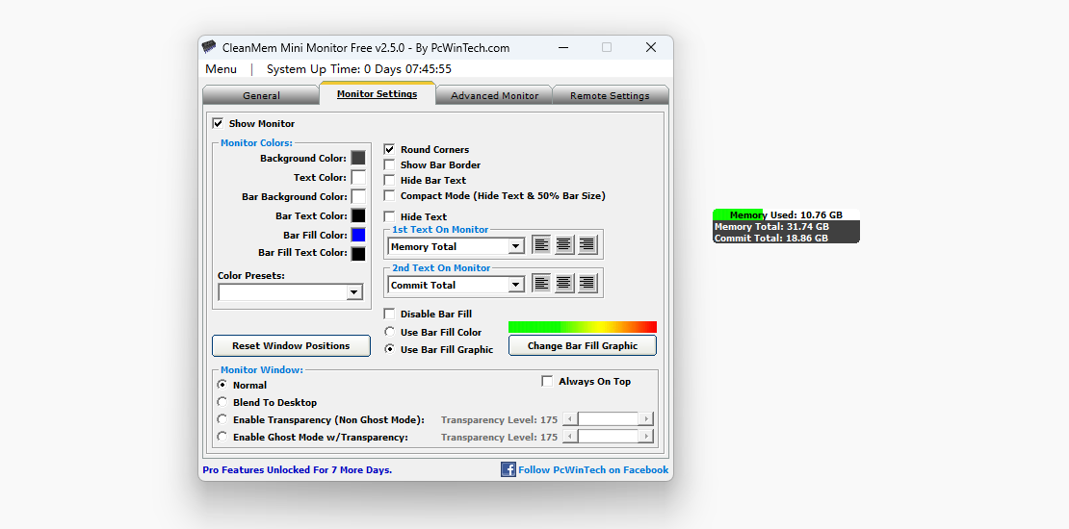The height and width of the screenshot is (529, 1069).
Task: Click left-align icon for 1st Text On Monitor
Action: [541, 245]
